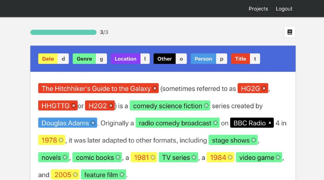The height and width of the screenshot is (180, 324).
Task: Select the Other label button
Action: (164, 59)
